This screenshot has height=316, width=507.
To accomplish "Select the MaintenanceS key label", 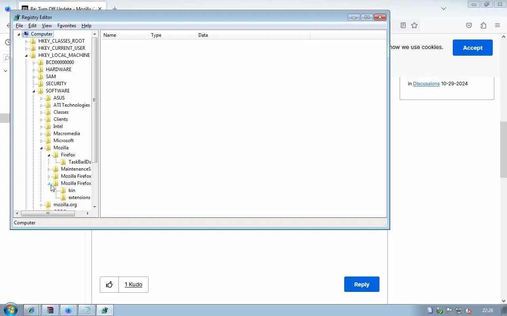I will pyautogui.click(x=76, y=169).
